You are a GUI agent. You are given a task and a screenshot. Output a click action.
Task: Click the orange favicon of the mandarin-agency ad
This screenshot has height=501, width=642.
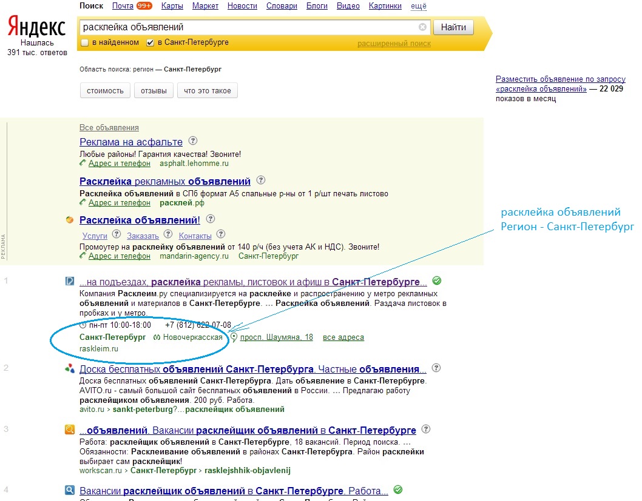[70, 220]
